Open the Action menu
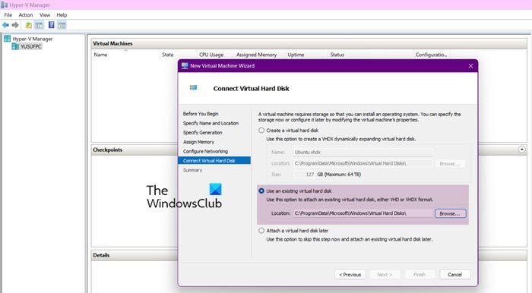Image resolution: width=532 pixels, height=293 pixels. point(26,15)
